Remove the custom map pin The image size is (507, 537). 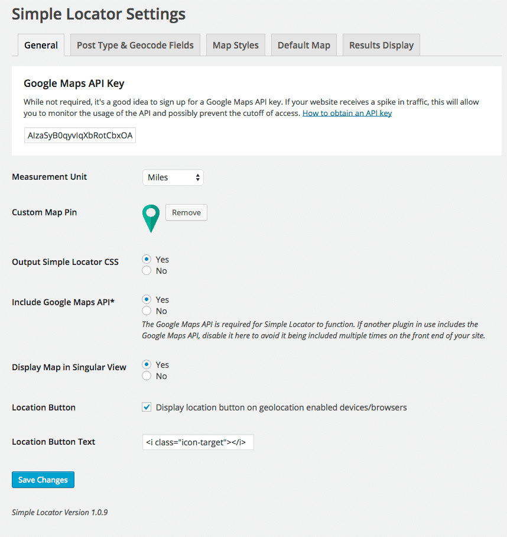(186, 212)
